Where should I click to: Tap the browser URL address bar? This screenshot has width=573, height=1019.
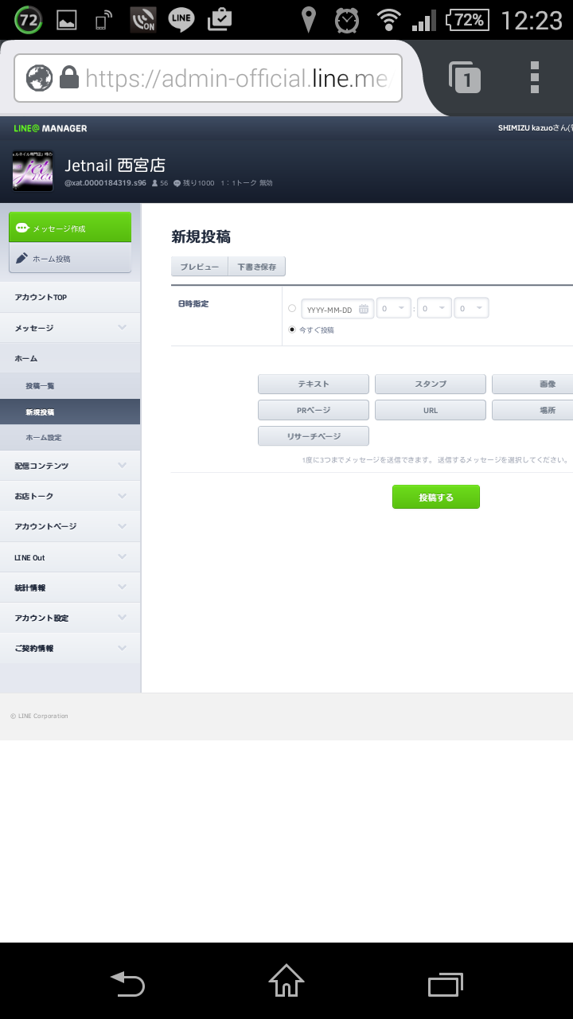209,78
